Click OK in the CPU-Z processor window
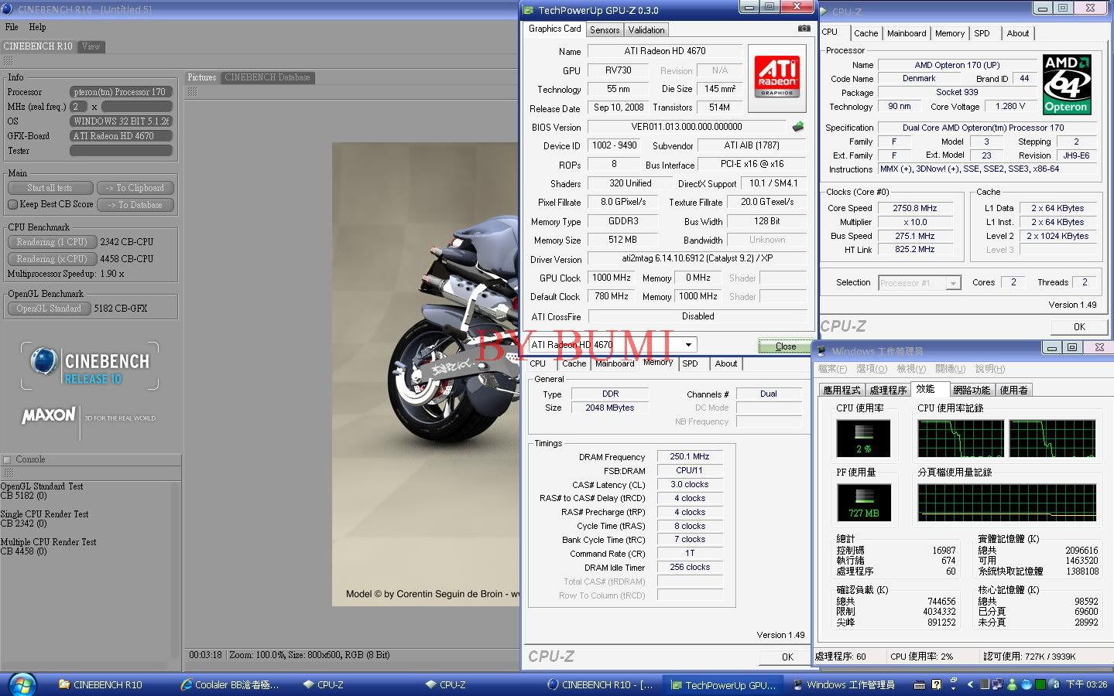The image size is (1114, 696). coord(1079,326)
